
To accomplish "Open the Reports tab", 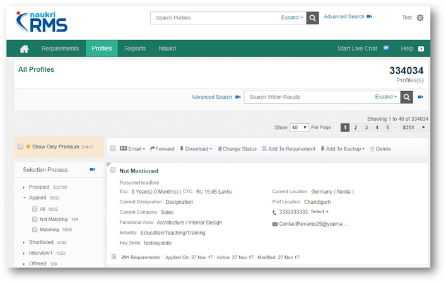I will click(x=135, y=48).
